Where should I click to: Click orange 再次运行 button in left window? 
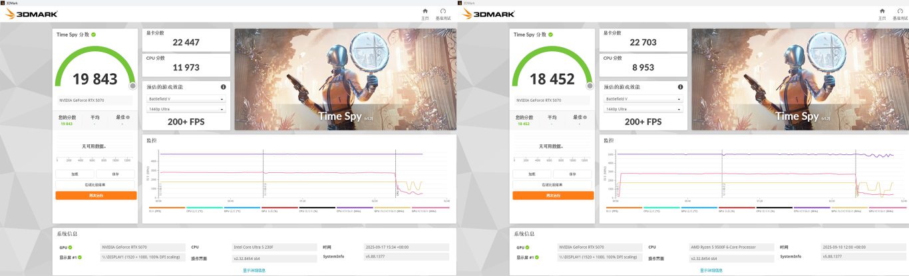[96, 196]
